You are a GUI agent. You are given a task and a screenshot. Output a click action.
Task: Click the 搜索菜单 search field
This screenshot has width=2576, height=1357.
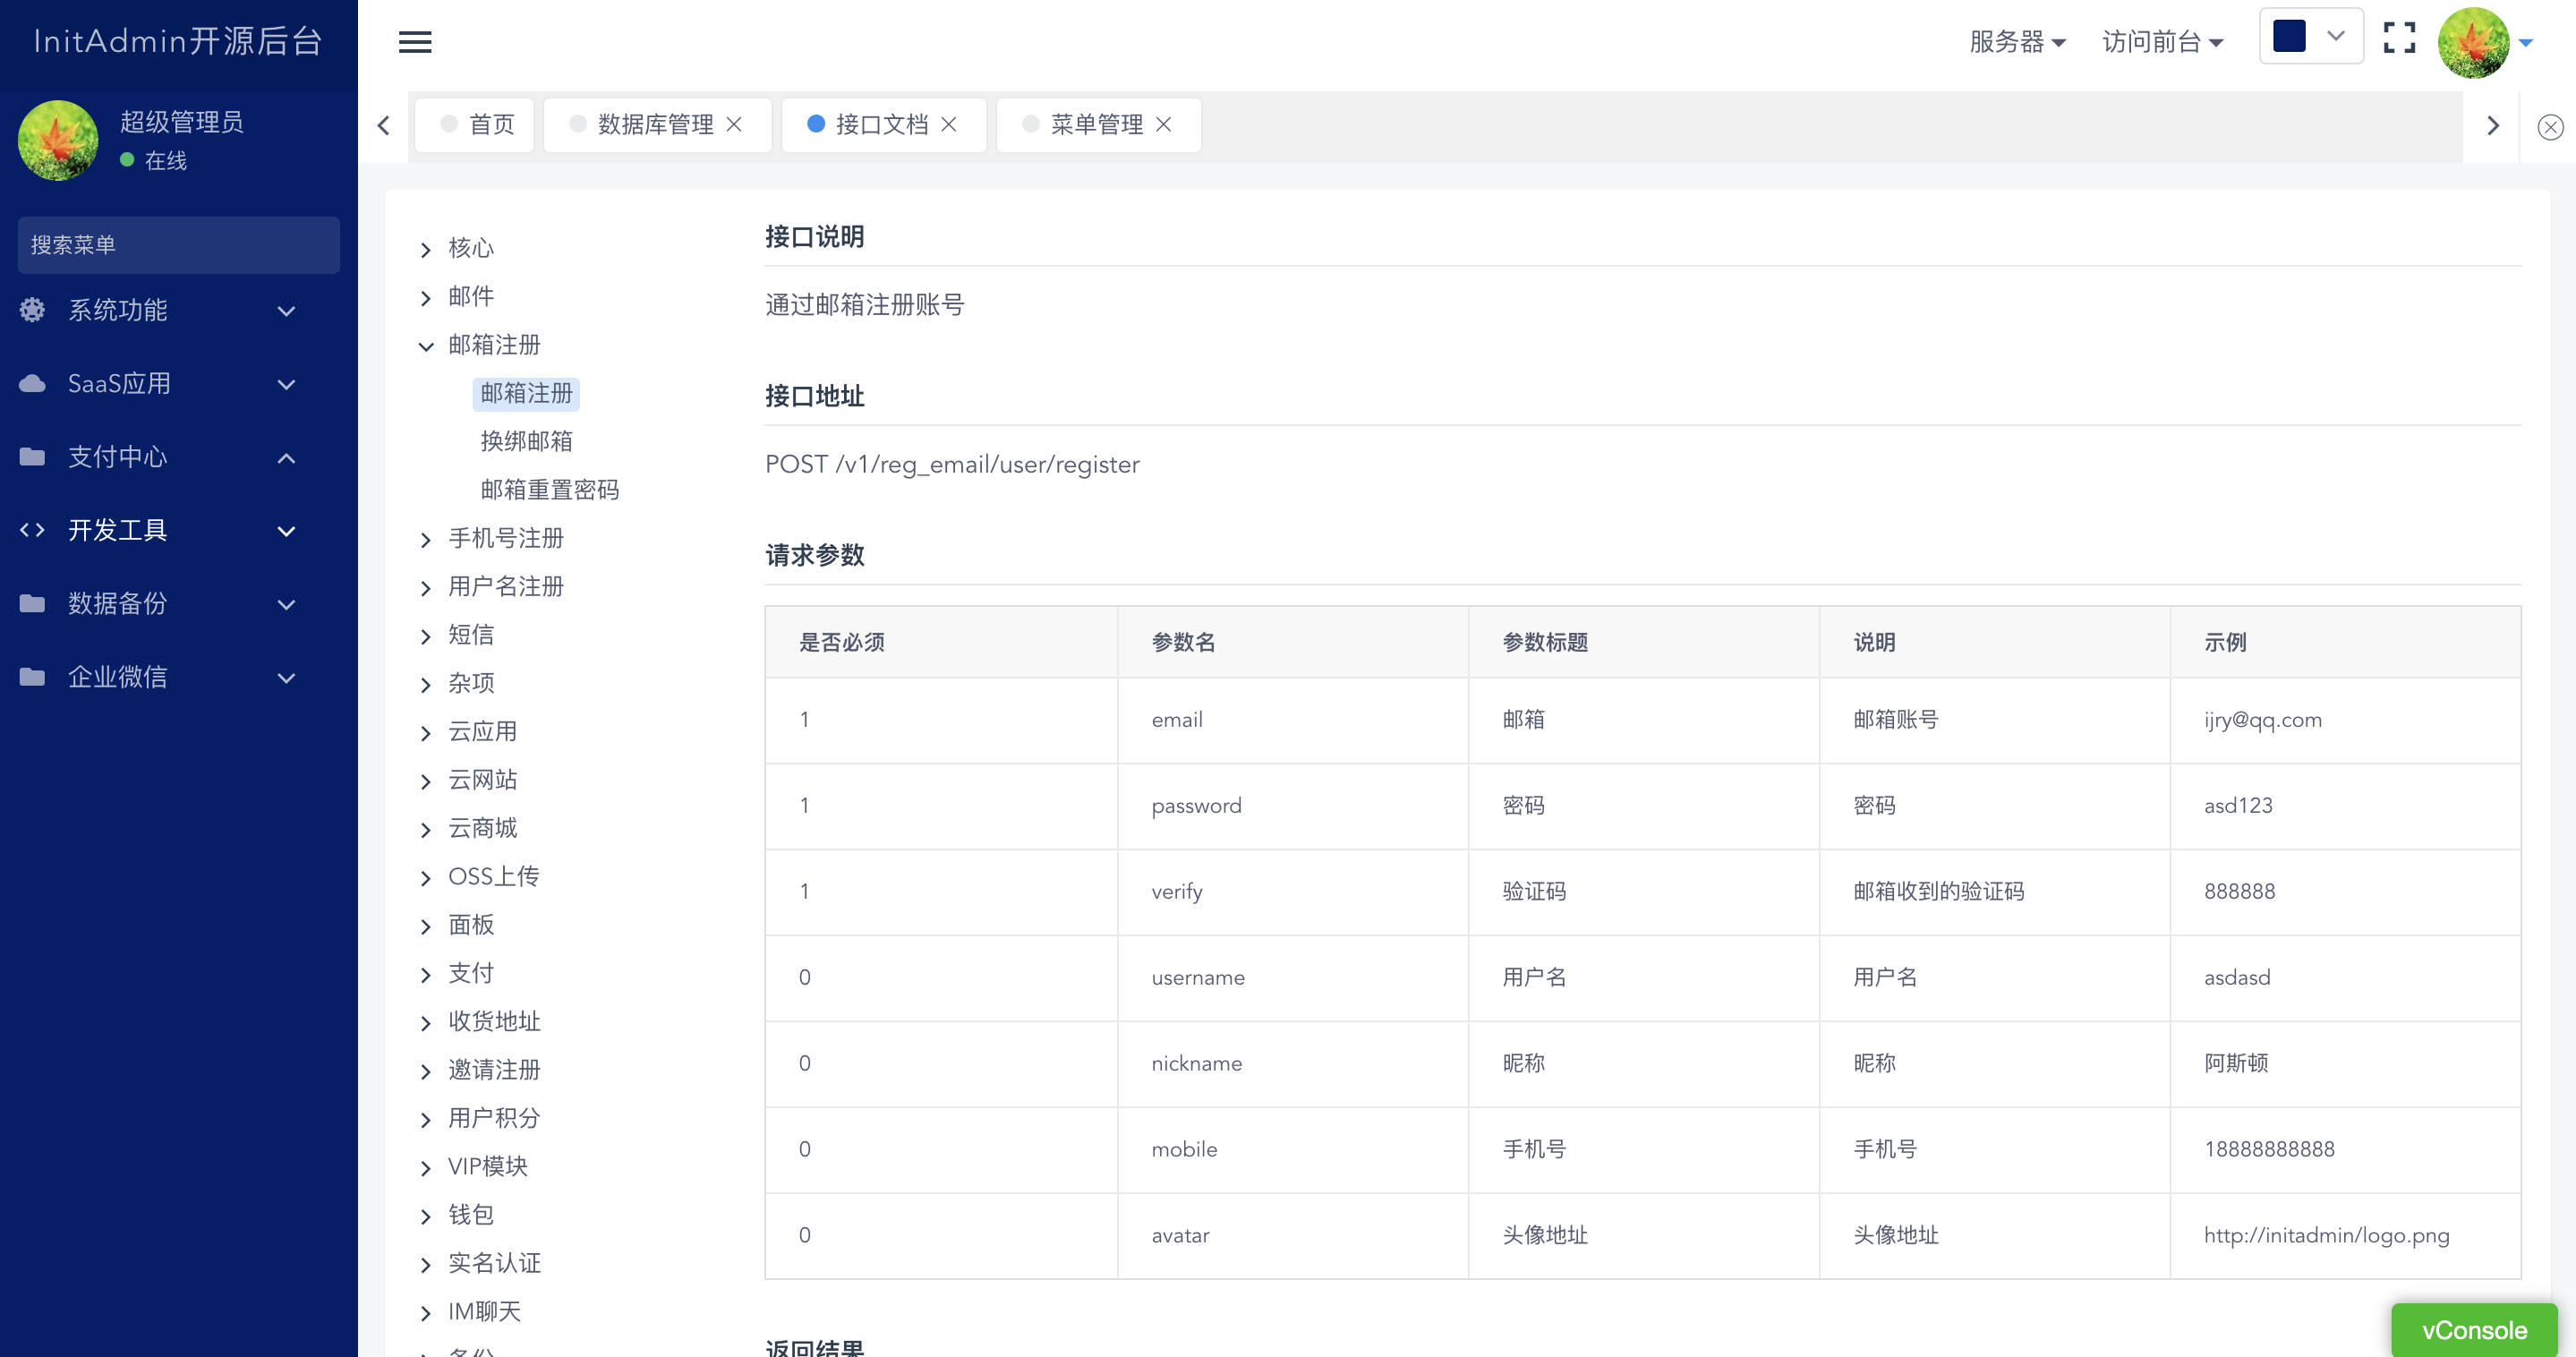coord(178,245)
